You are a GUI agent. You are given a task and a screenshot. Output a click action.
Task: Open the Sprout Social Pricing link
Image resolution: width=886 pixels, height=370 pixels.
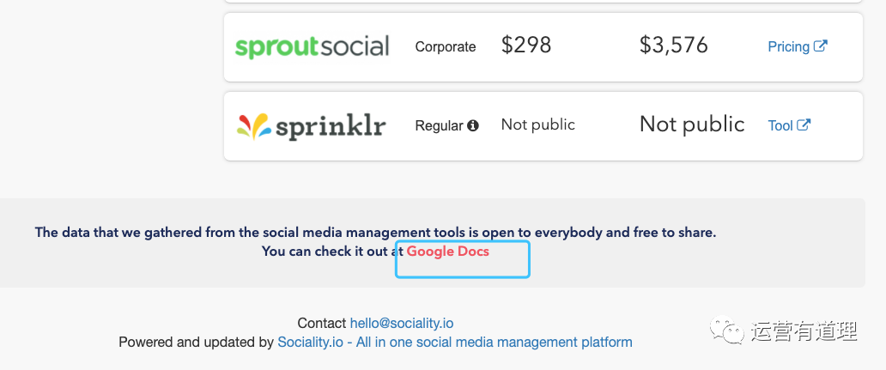coord(789,46)
